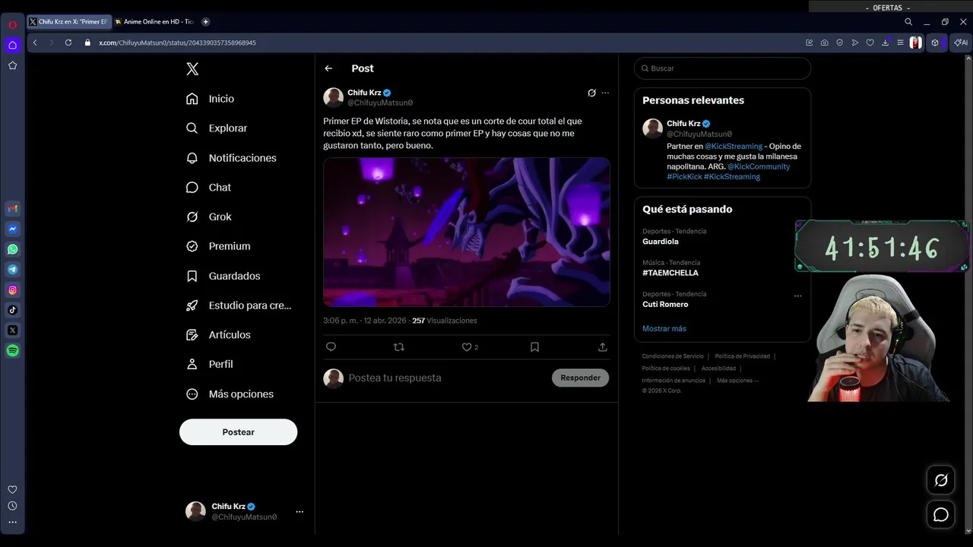The width and height of the screenshot is (973, 547).
Task: Click Mostrar más under trends
Action: coord(664,328)
